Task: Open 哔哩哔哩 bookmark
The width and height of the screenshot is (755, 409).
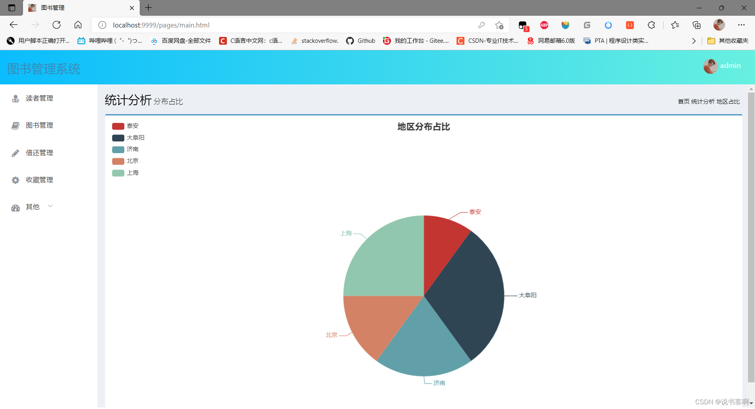Action: [x=110, y=41]
